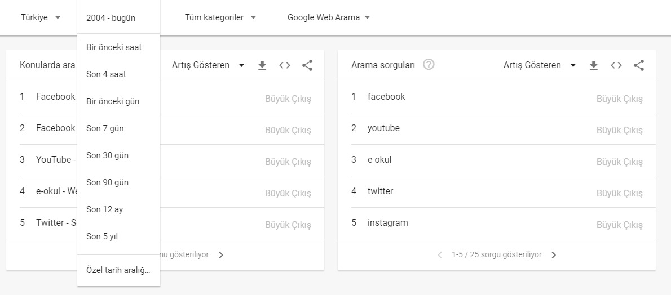Open the youtube search query

coord(383,128)
